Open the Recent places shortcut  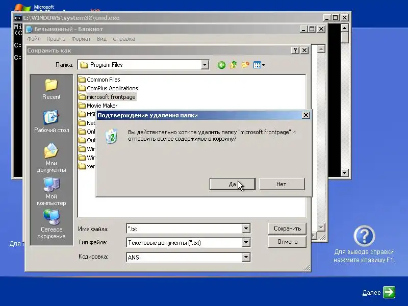52,89
